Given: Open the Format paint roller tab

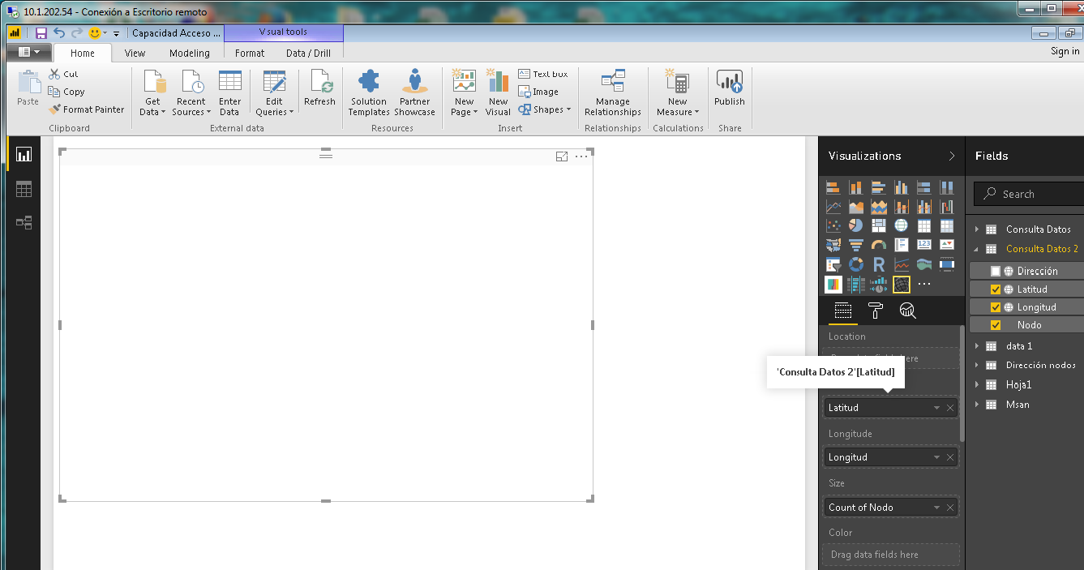Looking at the screenshot, I should coord(876,311).
